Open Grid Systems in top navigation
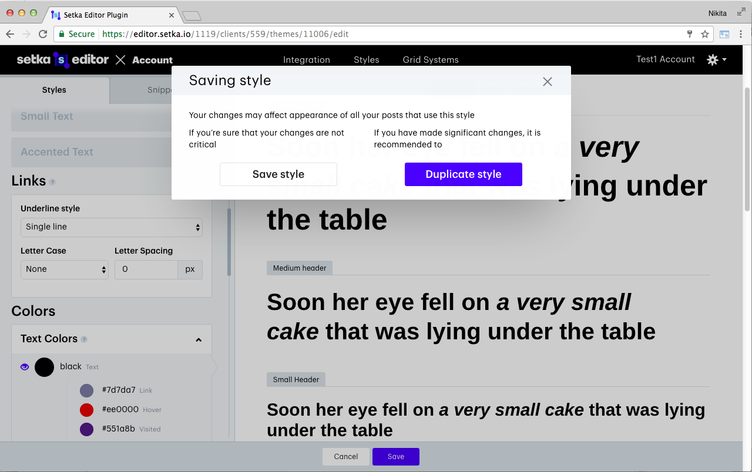 click(431, 60)
